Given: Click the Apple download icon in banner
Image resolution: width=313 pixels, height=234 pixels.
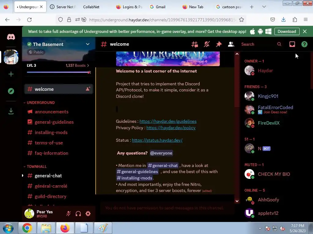Looking at the screenshot, I should (252, 31).
